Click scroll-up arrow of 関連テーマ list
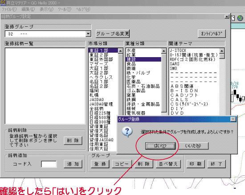This screenshot has height=195, width=245. 222,51
